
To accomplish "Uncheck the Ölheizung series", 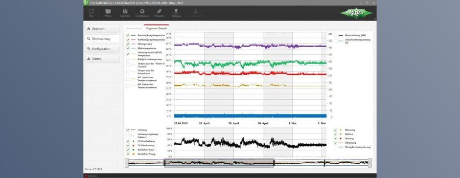I will click(x=335, y=142).
